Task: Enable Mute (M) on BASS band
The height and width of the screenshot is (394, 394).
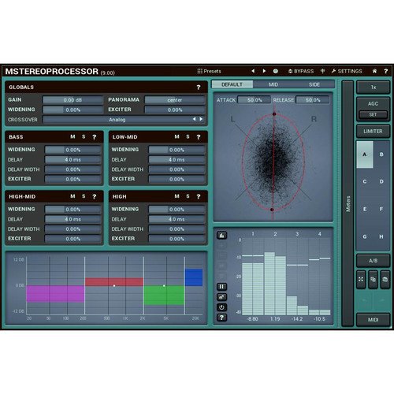Action: coord(72,136)
